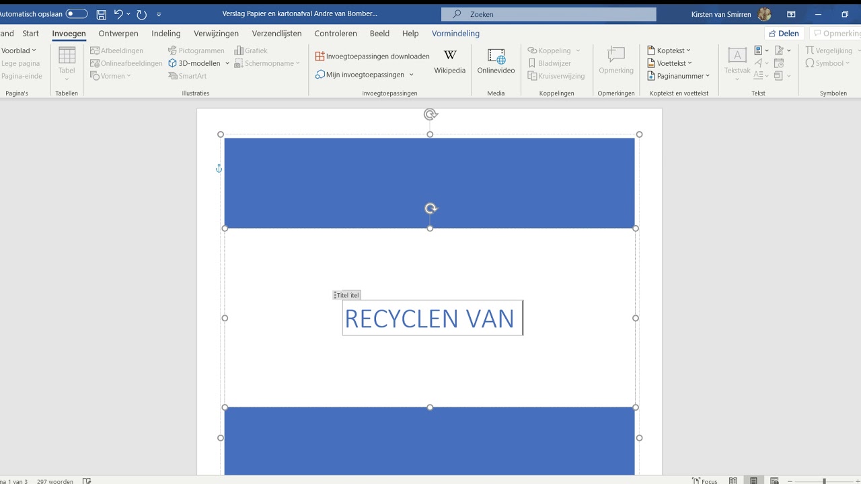
Task: Click the SmartArt button
Action: pos(188,76)
